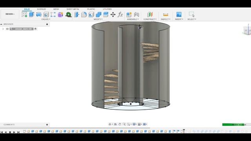Click the COMMENTS panel options dot
Screen dimensions: 251x141
click(47, 125)
